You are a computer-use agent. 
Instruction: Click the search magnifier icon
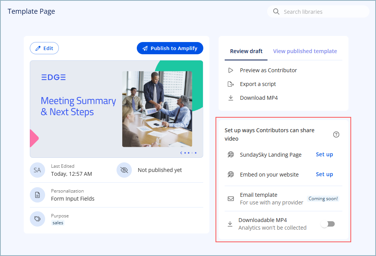click(x=276, y=11)
